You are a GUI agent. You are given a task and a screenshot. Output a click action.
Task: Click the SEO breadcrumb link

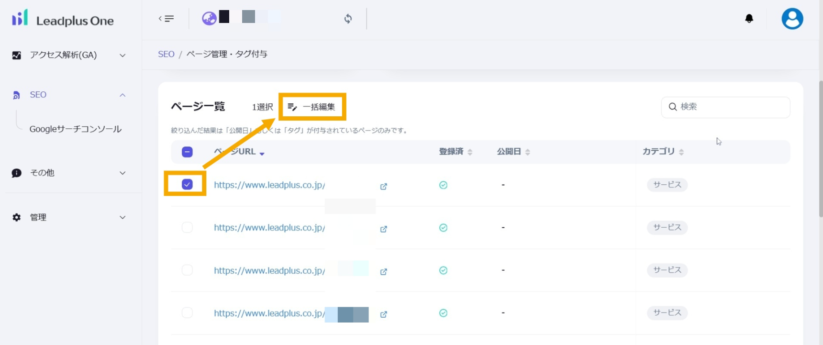pos(166,54)
